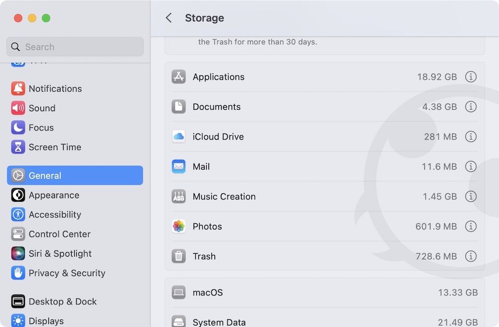Focus the Search field

[x=75, y=47]
